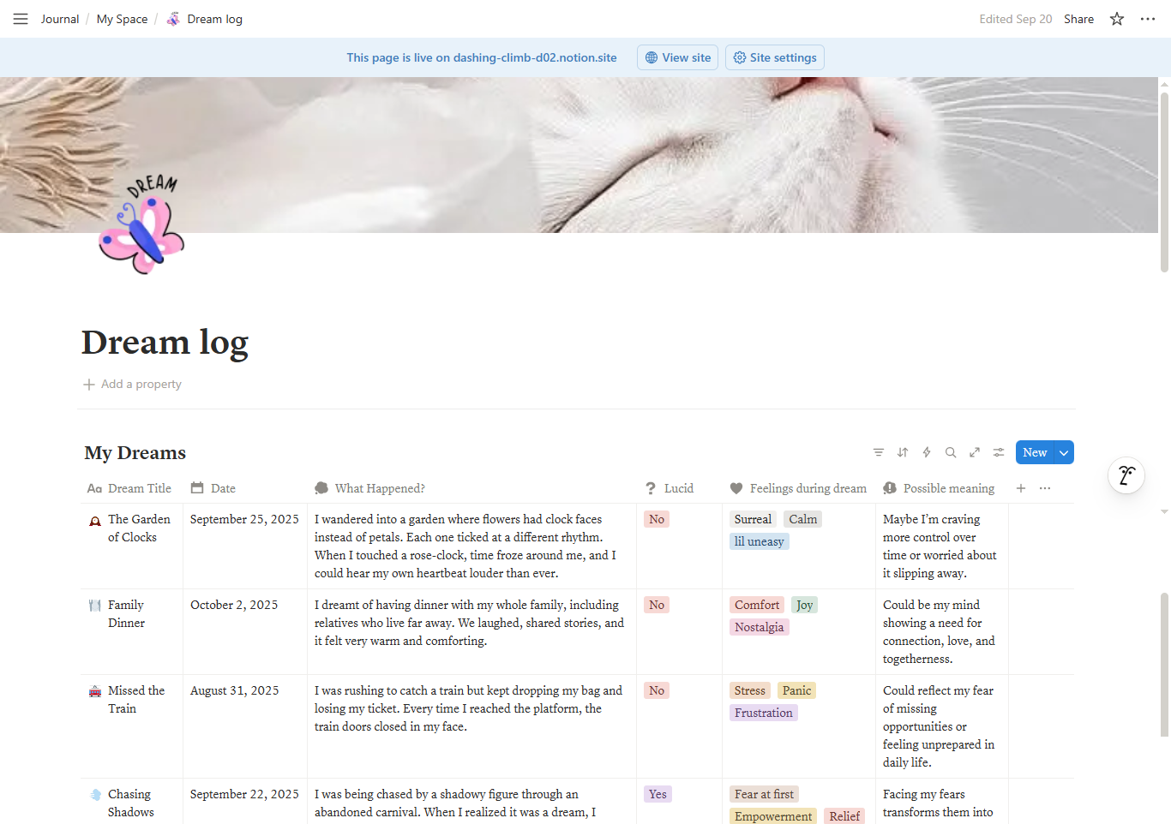The width and height of the screenshot is (1171, 824).
Task: Open the Dream Title column header menu
Action: 129,488
